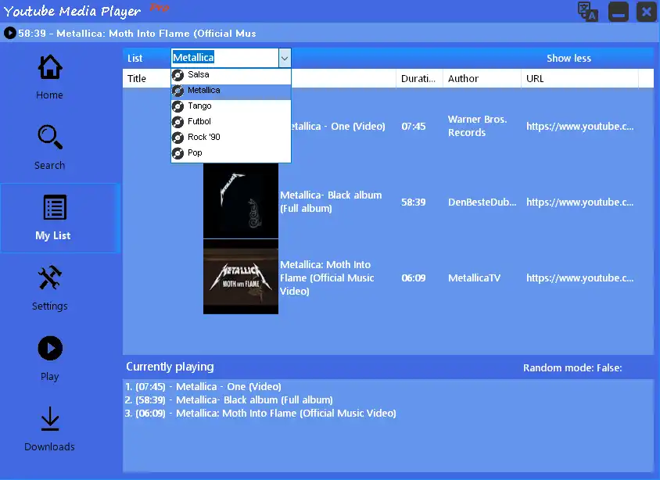Click Moth Into Flame title in table
Screen dimensions: 660x480
pos(327,278)
